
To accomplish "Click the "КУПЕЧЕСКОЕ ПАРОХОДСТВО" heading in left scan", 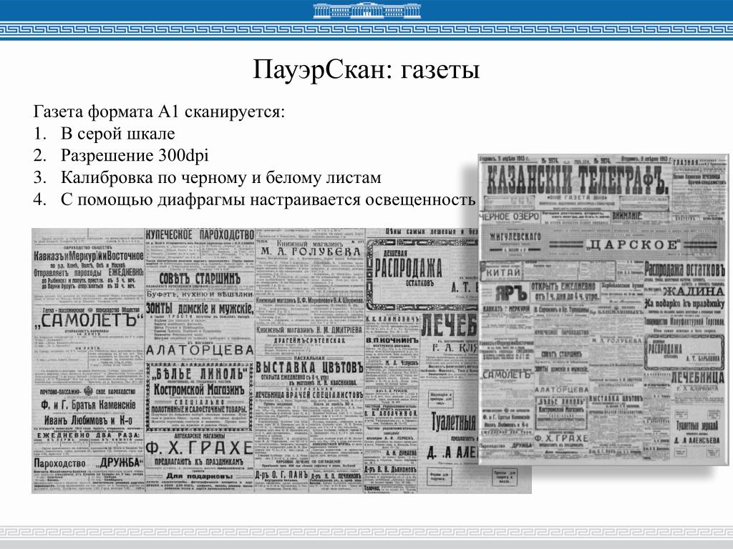I will click(200, 234).
